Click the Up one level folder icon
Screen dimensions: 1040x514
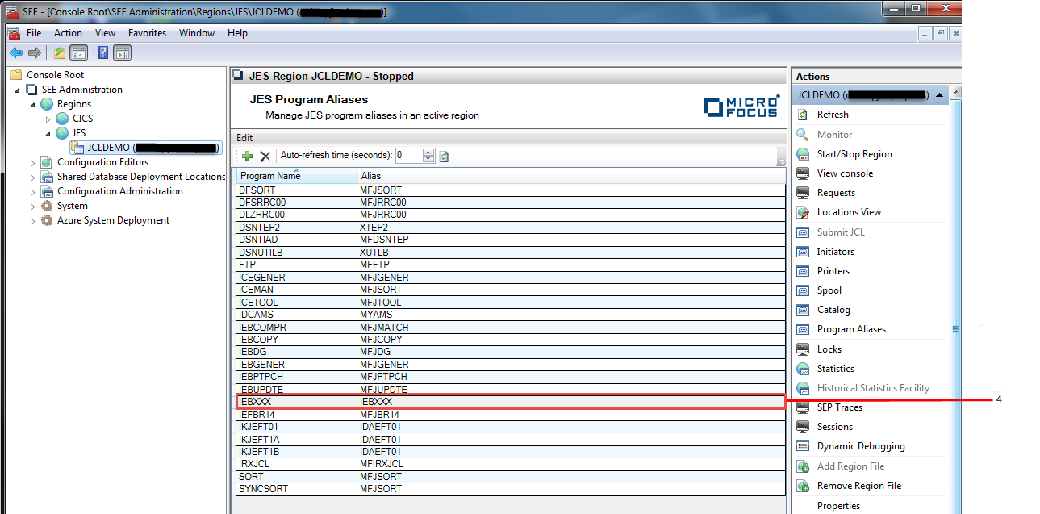coord(59,53)
